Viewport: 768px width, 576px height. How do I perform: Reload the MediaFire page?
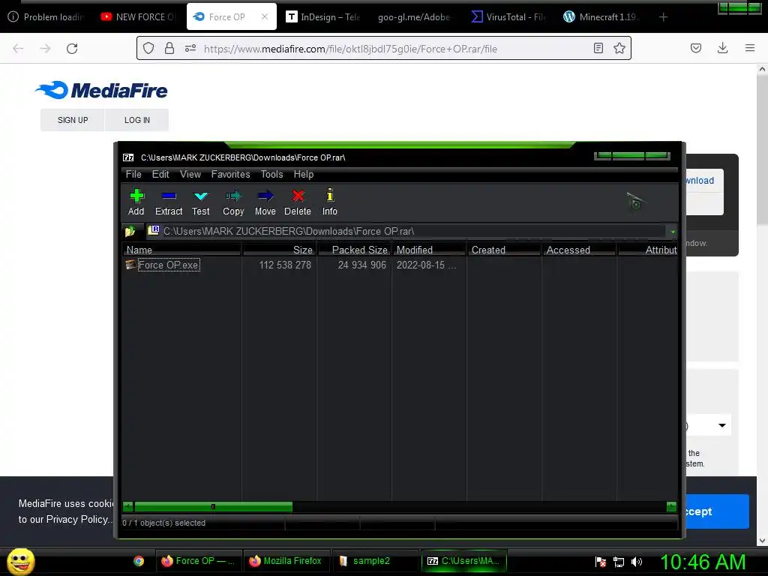[72, 49]
